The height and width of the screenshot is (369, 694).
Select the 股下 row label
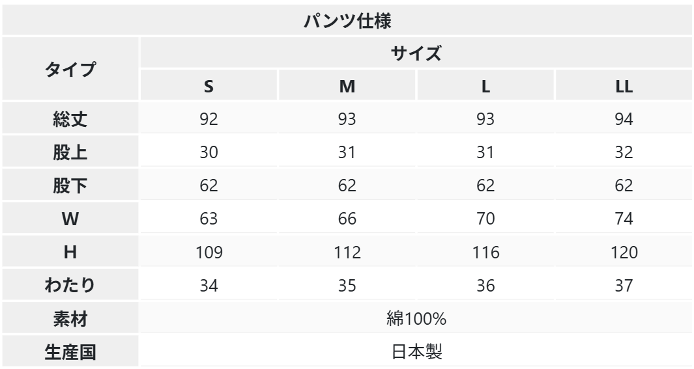coord(70,185)
